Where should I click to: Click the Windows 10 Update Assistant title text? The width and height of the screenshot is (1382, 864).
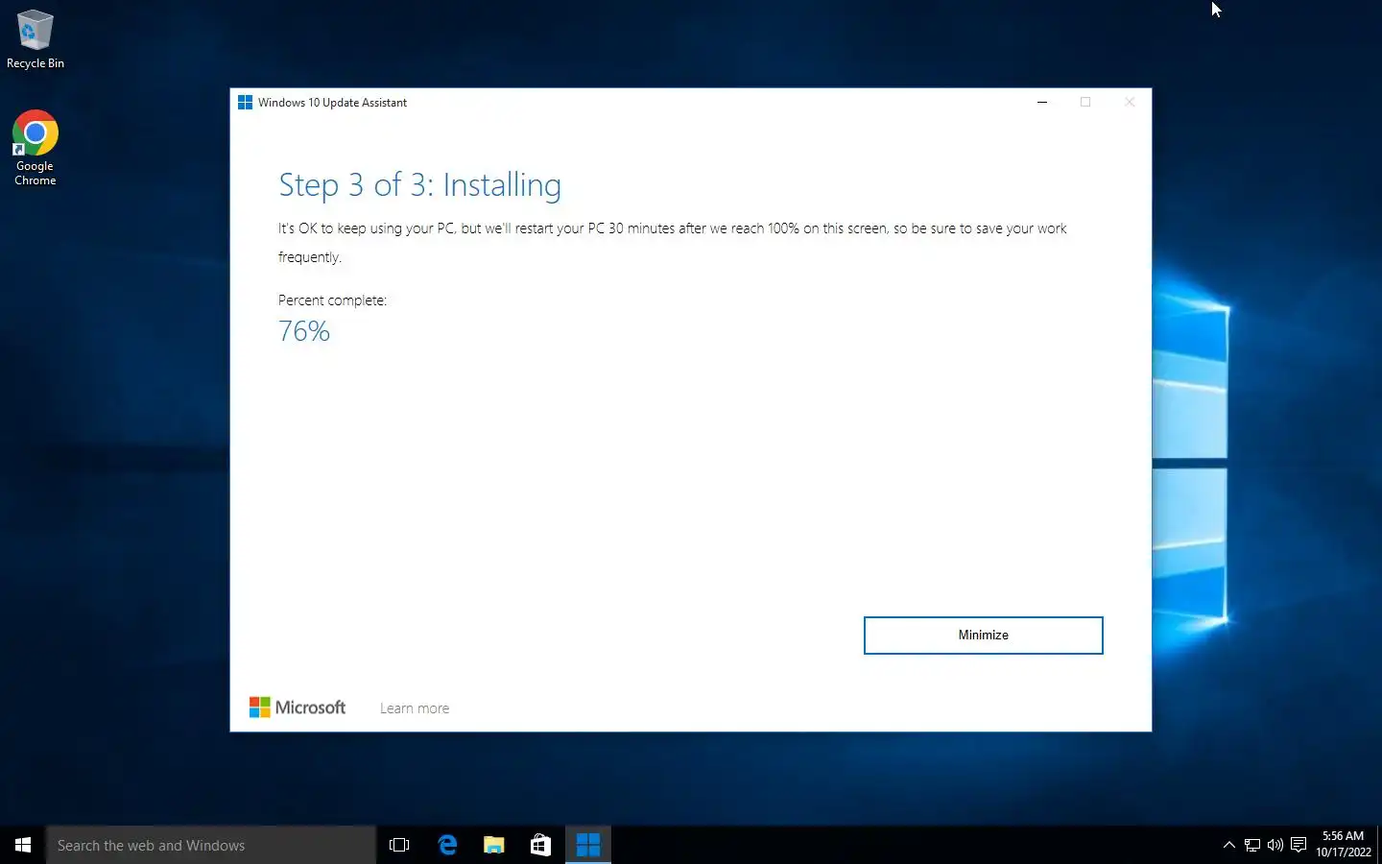tap(332, 103)
